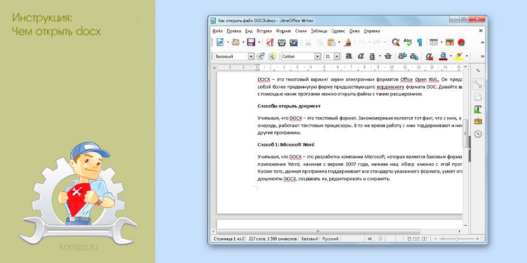Expand font size 11 dropdown

tap(337, 56)
